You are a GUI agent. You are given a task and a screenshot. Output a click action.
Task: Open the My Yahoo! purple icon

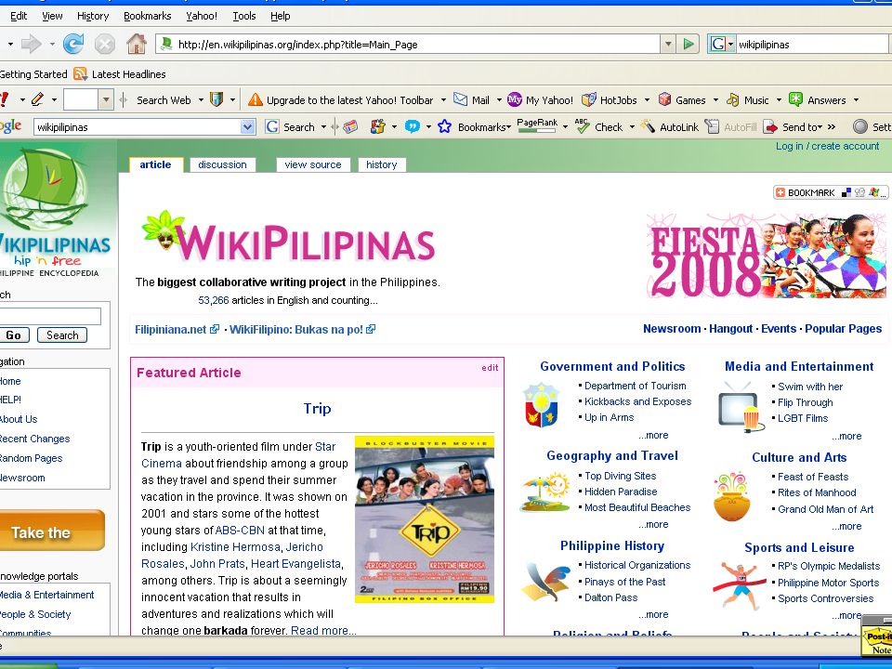[514, 99]
